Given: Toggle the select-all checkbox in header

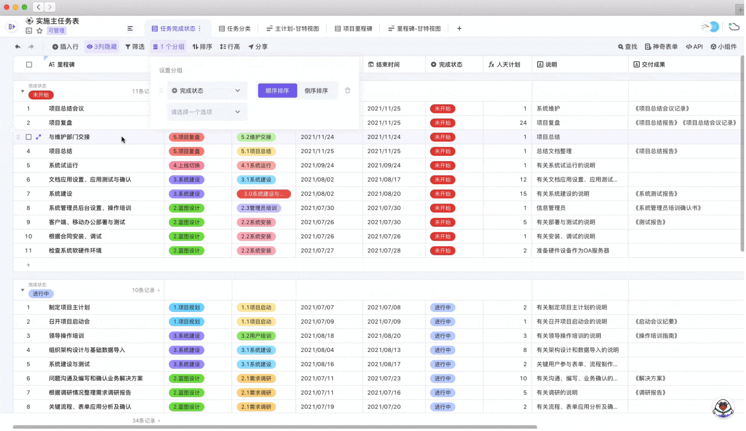Looking at the screenshot, I should point(29,65).
